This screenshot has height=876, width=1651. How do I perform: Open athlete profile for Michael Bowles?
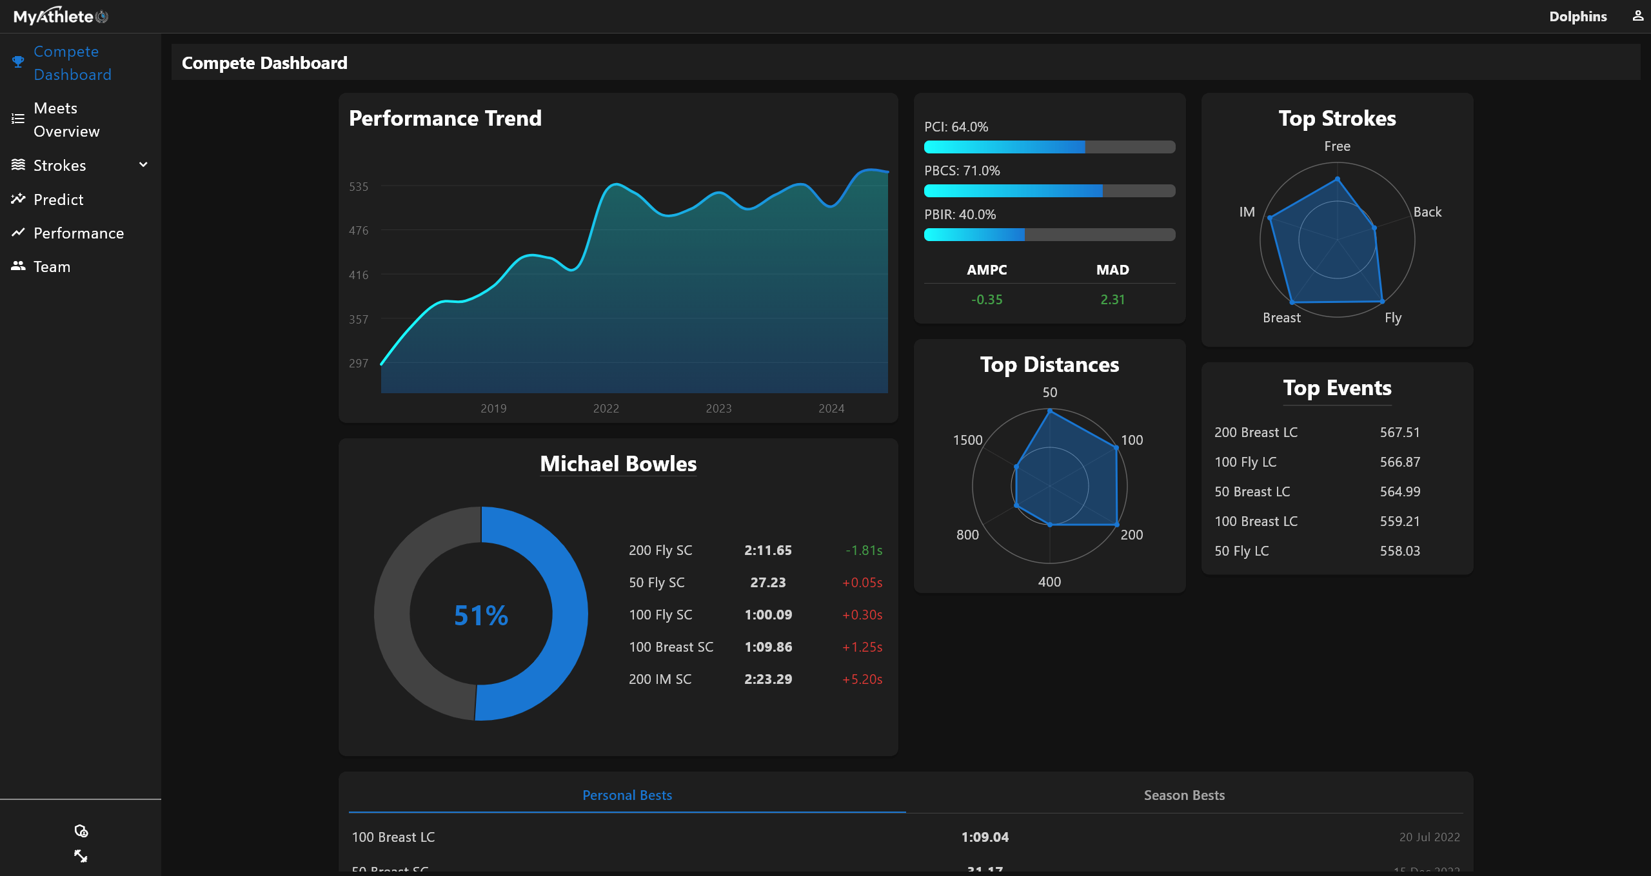pyautogui.click(x=618, y=463)
